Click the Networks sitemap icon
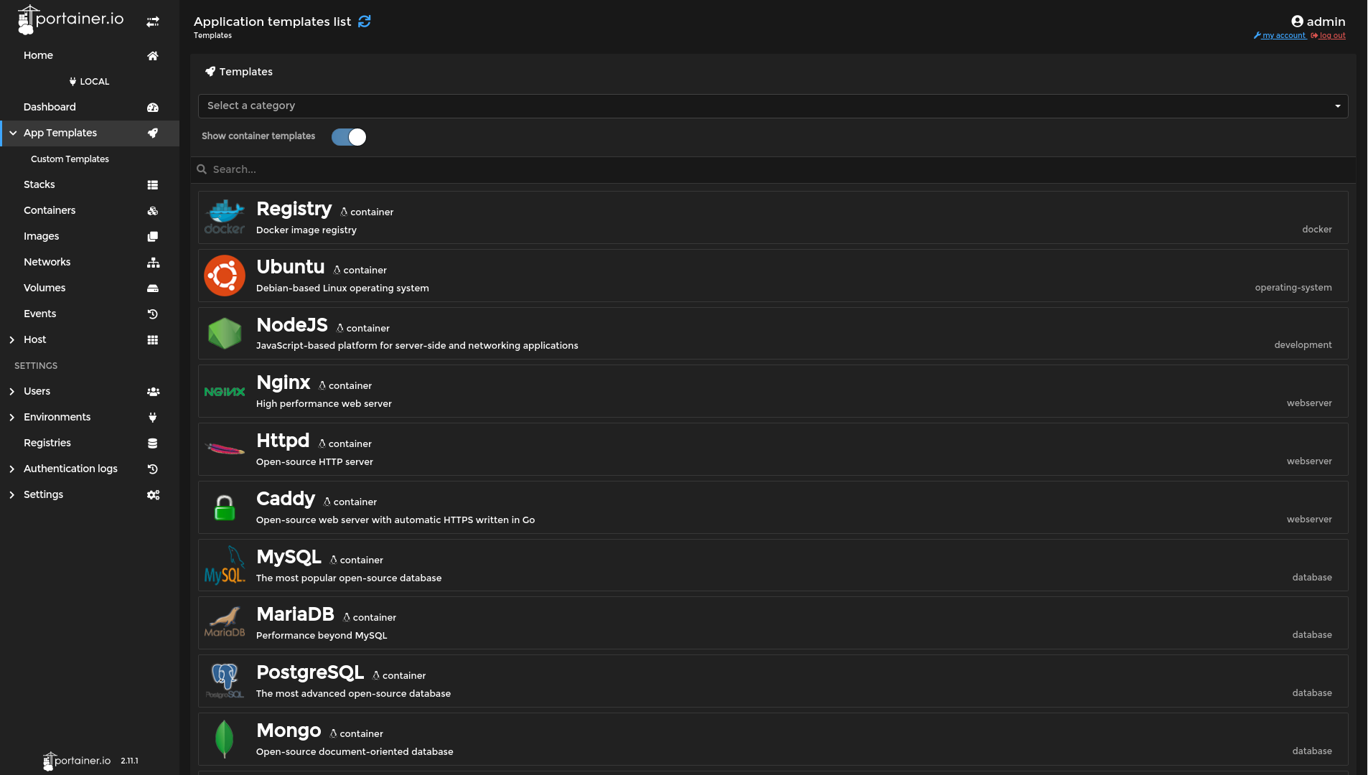 tap(153, 263)
